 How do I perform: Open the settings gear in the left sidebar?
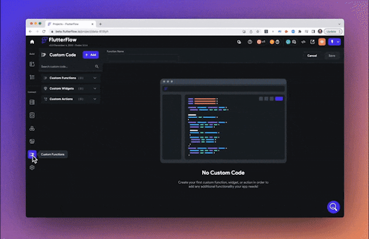point(32,167)
